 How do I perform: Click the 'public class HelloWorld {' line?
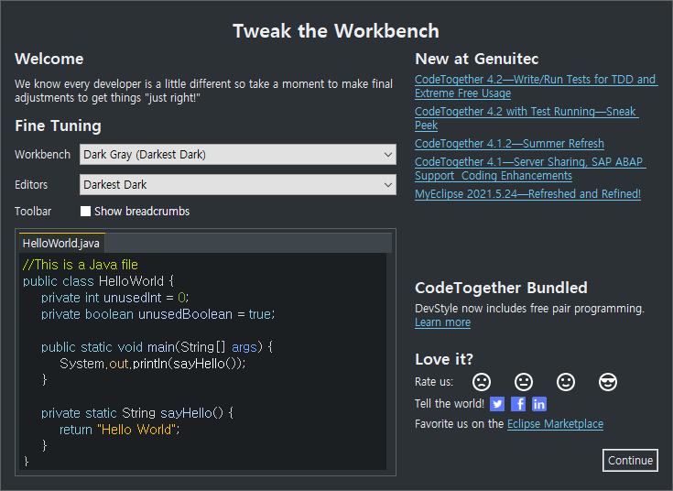pos(98,281)
